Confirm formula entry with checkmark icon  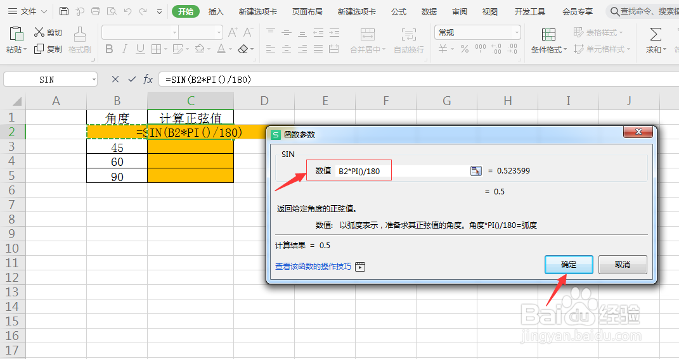coord(132,79)
